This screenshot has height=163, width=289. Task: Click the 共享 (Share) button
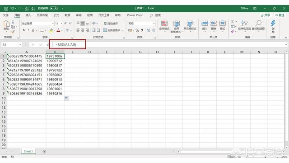pyautogui.click(x=266, y=15)
